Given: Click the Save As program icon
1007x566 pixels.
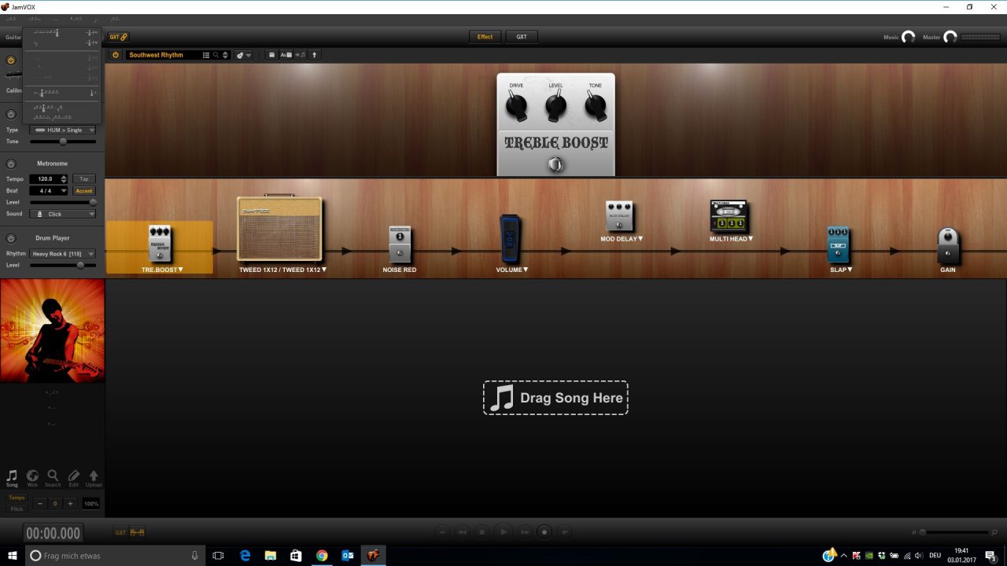Looking at the screenshot, I should (x=286, y=55).
